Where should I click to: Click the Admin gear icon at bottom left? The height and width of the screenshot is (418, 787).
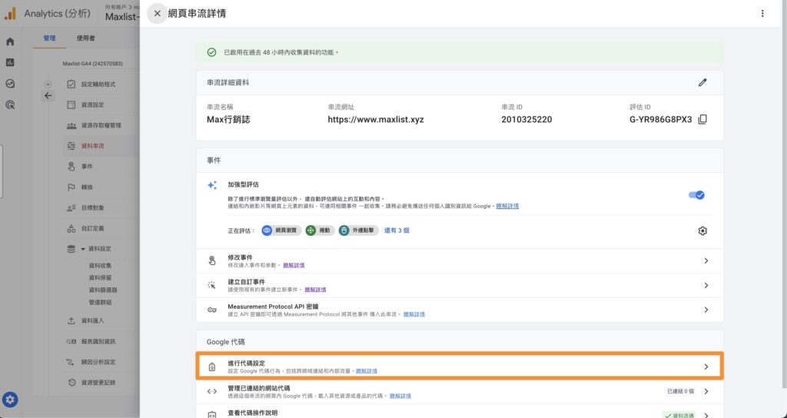tap(10, 400)
